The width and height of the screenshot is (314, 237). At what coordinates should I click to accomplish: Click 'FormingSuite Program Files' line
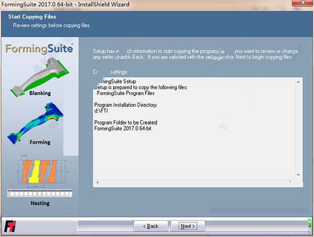[126, 93]
